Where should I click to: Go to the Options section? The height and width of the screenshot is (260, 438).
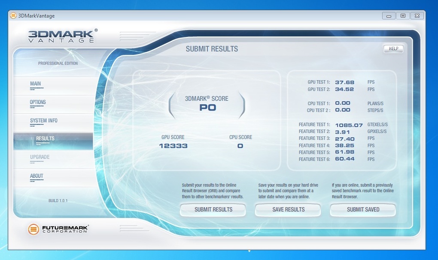click(x=38, y=102)
